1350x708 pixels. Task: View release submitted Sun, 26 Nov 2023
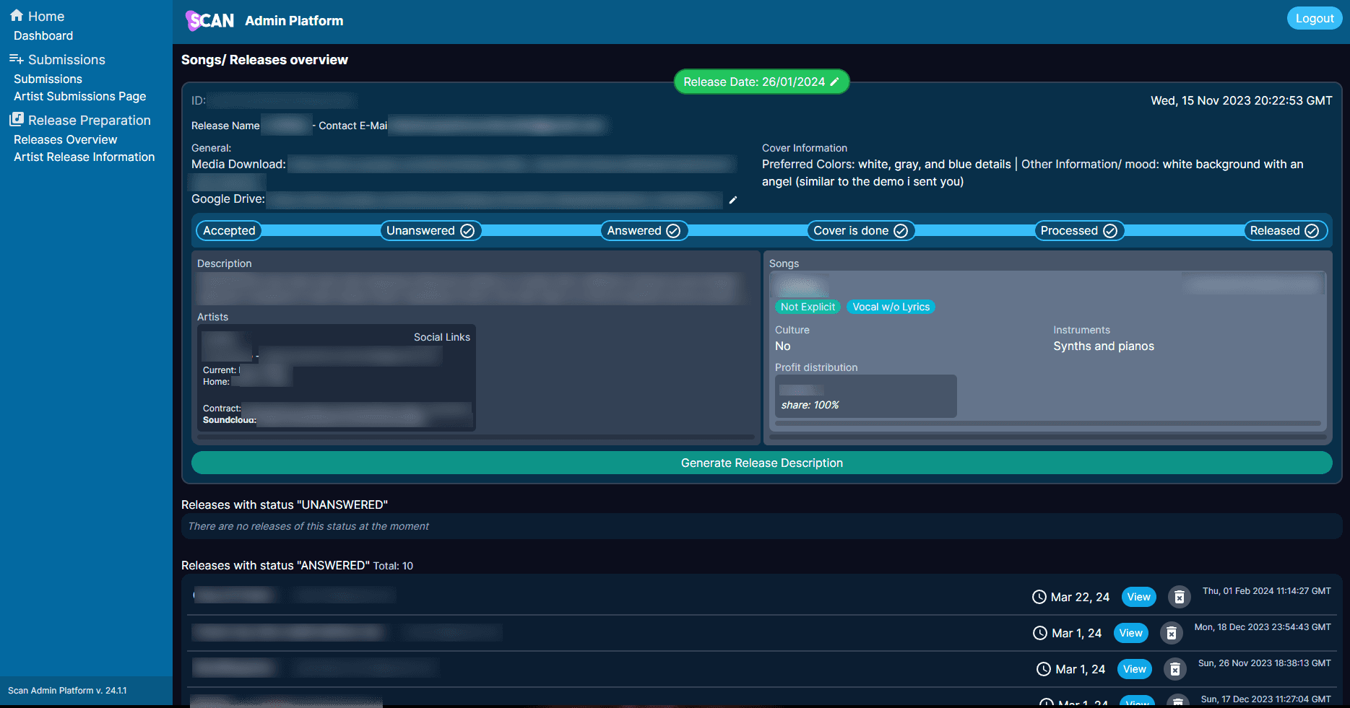tap(1134, 669)
